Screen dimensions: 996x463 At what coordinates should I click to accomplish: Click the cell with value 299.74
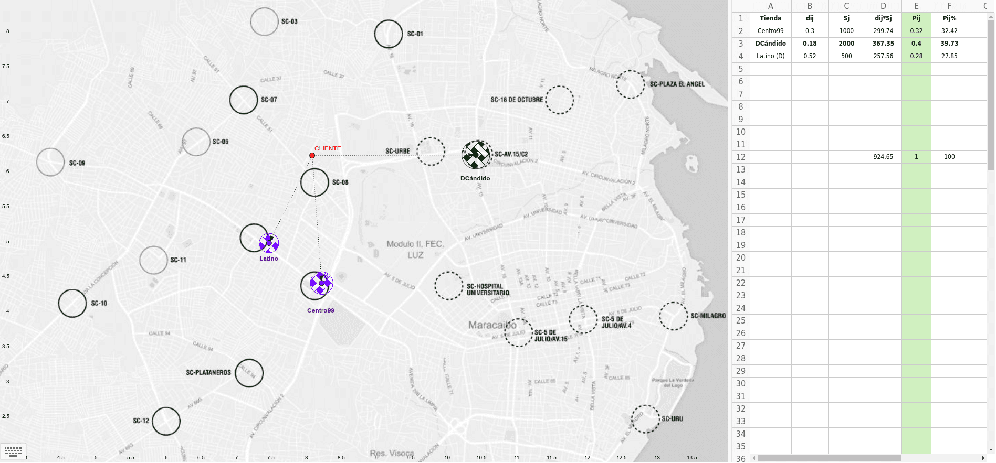[883, 31]
